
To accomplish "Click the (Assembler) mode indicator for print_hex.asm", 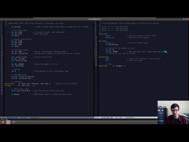I will point(130,117).
